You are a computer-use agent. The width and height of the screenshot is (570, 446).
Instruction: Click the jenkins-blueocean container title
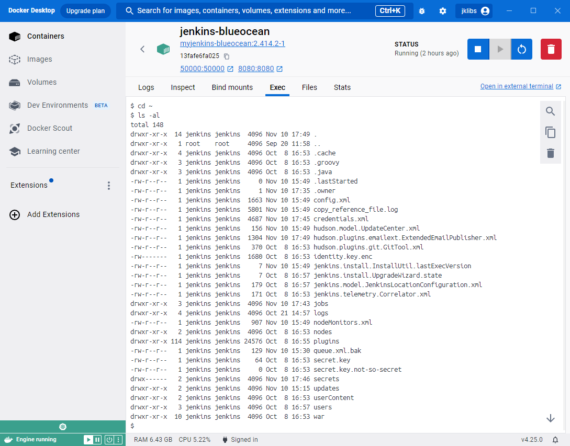click(x=225, y=31)
